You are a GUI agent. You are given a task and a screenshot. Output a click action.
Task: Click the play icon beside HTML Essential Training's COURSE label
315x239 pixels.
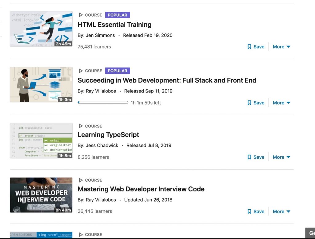(81, 15)
